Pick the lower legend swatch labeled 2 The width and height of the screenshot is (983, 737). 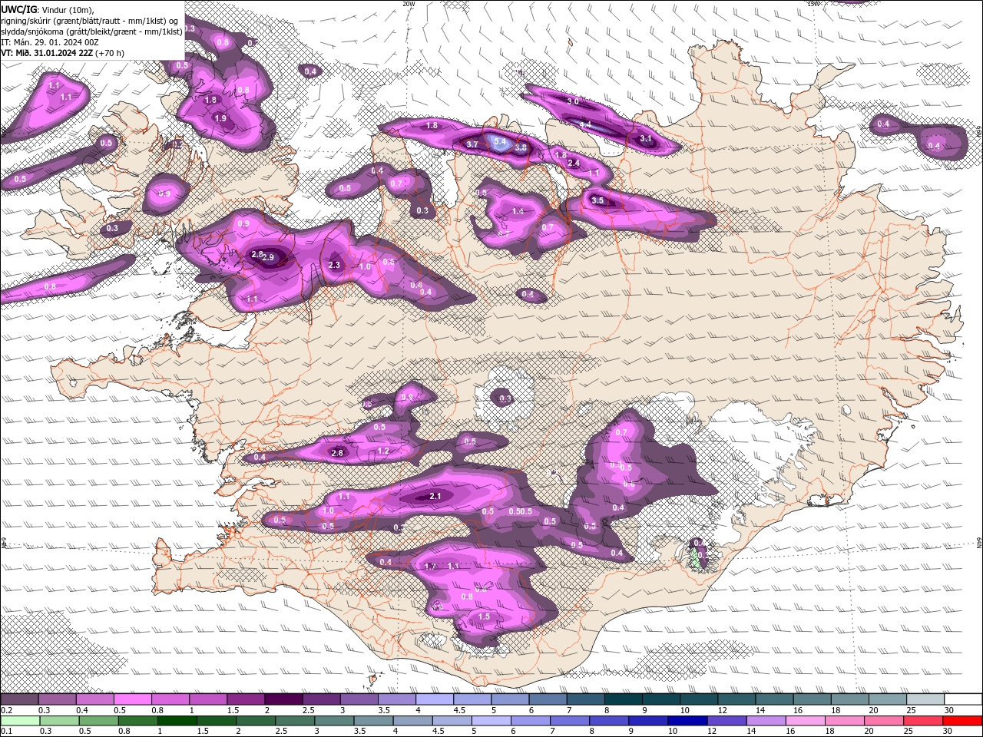tap(255, 721)
